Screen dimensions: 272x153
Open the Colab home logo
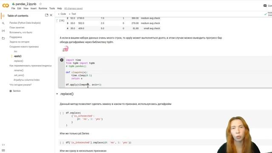(x=6, y=6)
